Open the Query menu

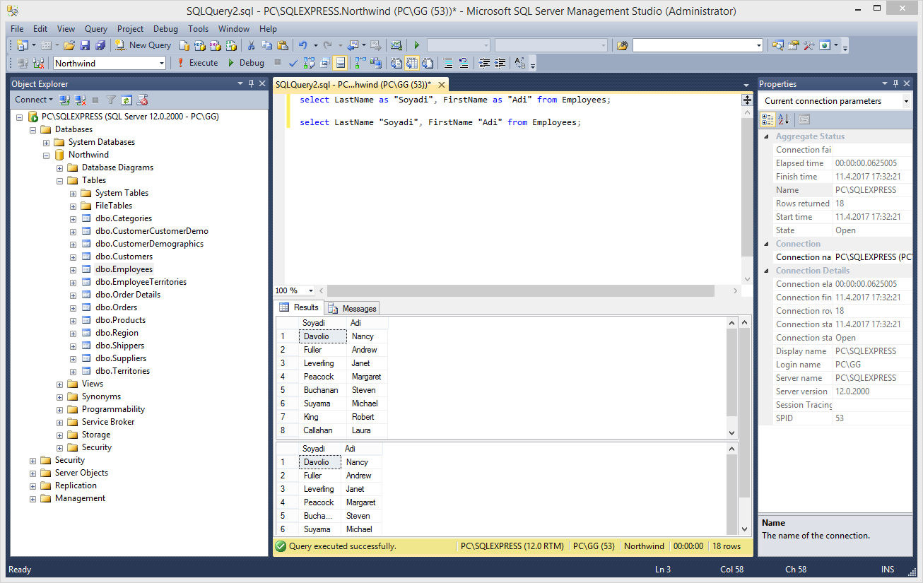[95, 28]
